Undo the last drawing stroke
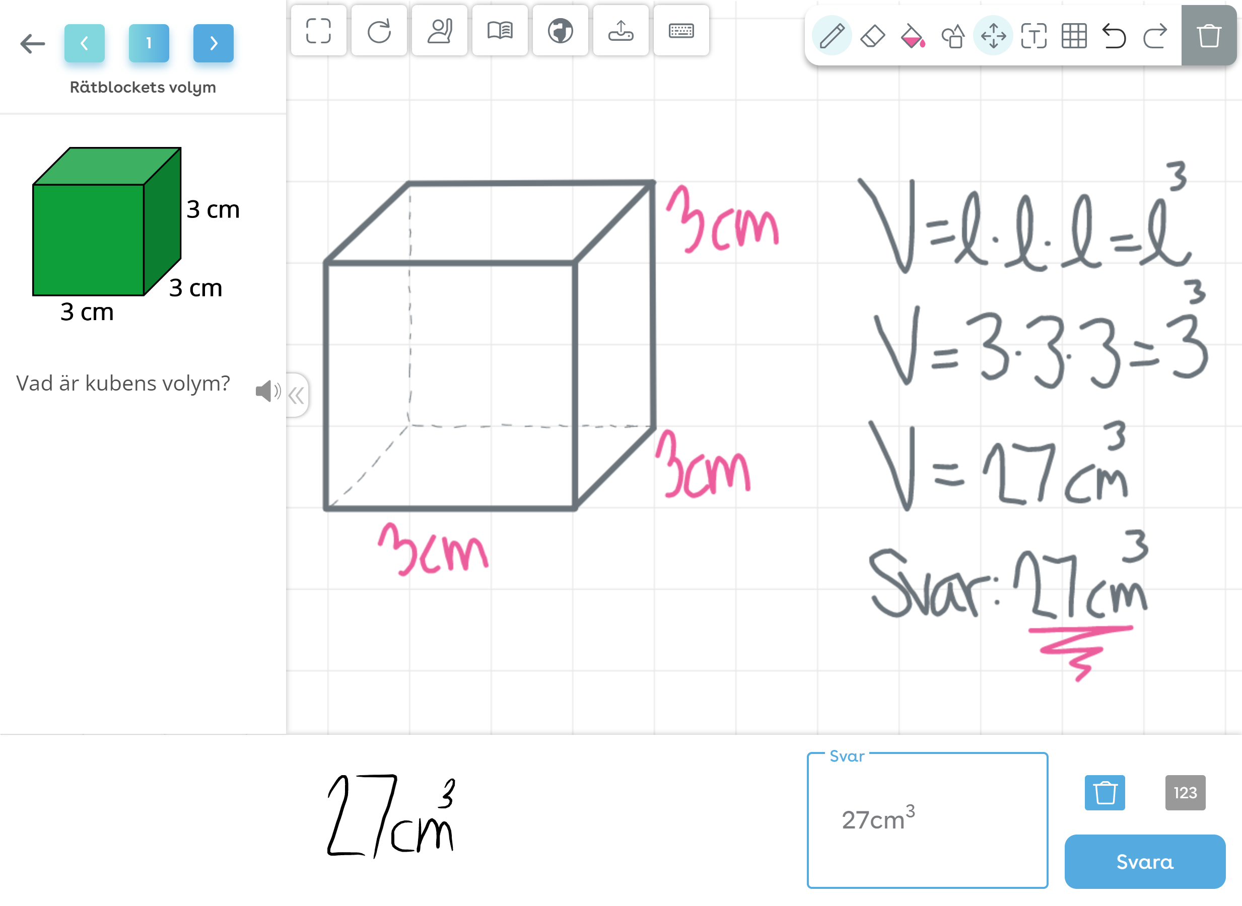 click(1115, 36)
